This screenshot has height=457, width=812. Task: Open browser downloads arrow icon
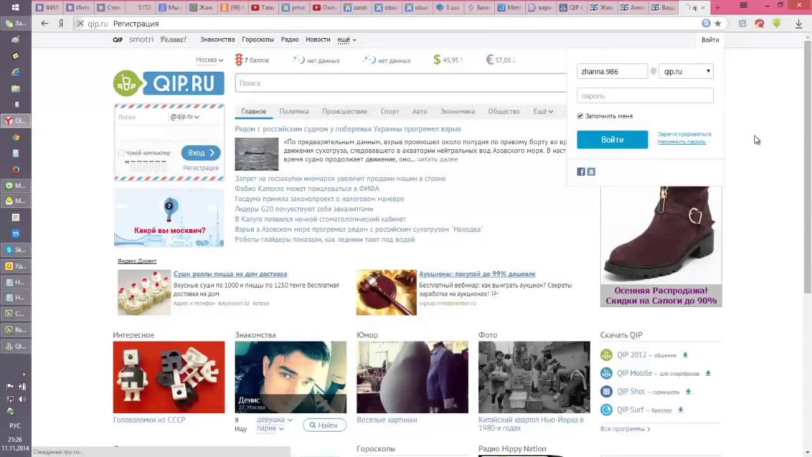799,23
